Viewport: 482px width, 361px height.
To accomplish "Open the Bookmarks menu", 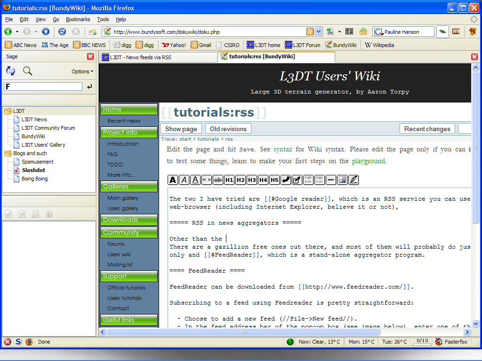I will [78, 19].
